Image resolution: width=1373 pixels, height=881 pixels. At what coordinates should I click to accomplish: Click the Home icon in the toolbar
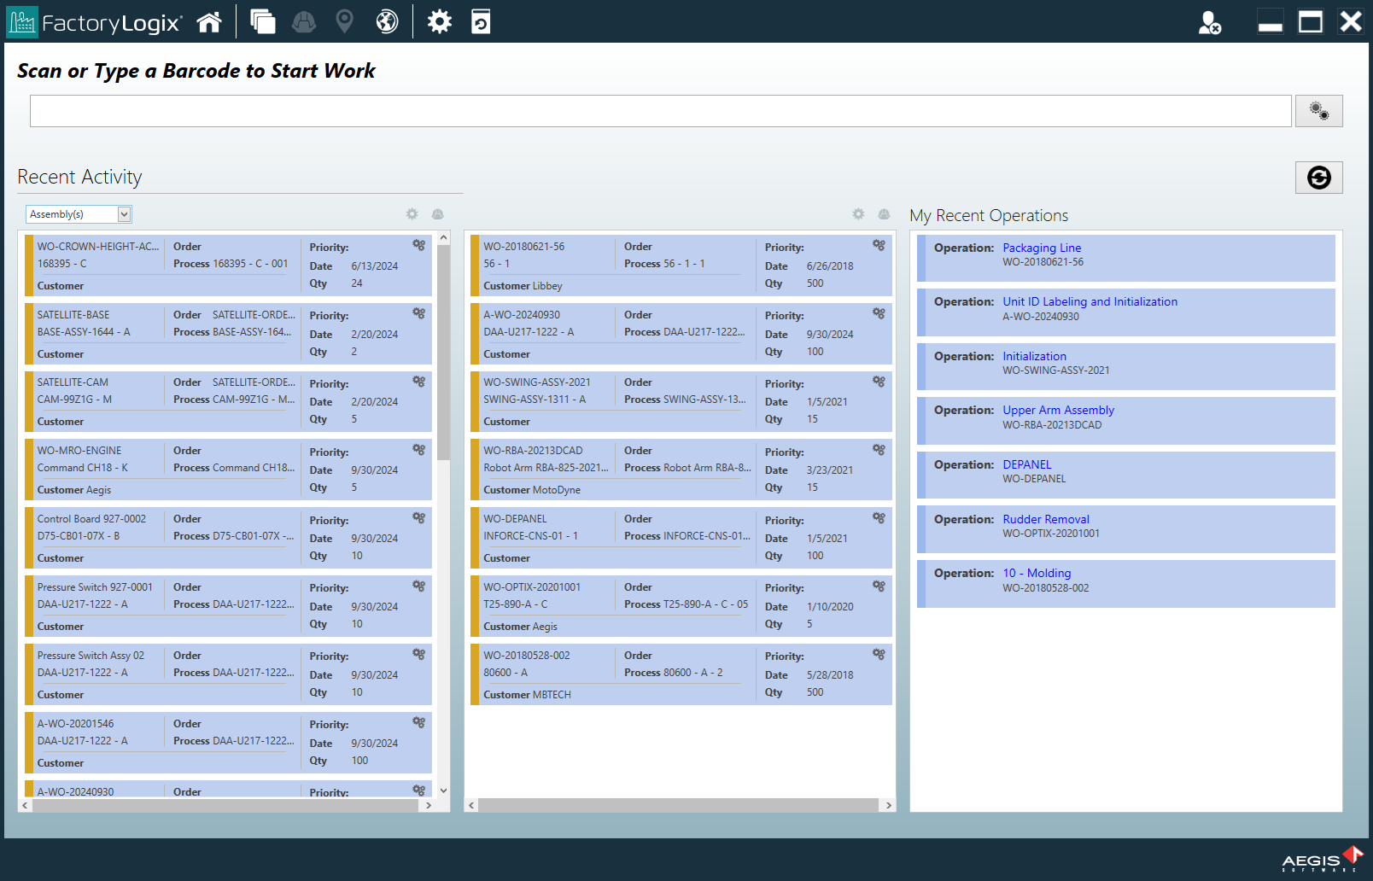pos(209,21)
